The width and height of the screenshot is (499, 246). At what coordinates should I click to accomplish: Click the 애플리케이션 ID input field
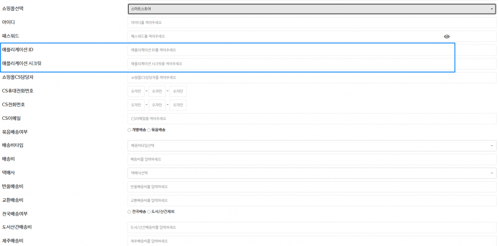click(312, 50)
